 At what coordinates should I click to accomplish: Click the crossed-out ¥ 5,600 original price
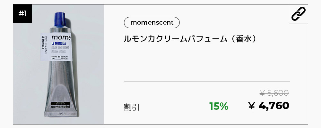tap(274, 93)
